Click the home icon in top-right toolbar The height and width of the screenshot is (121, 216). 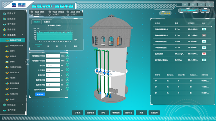tap(210, 5)
